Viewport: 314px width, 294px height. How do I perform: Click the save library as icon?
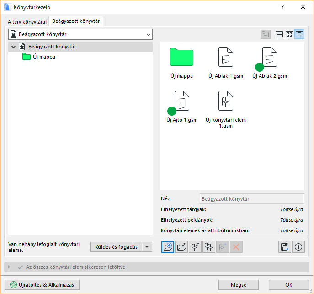[285, 247]
